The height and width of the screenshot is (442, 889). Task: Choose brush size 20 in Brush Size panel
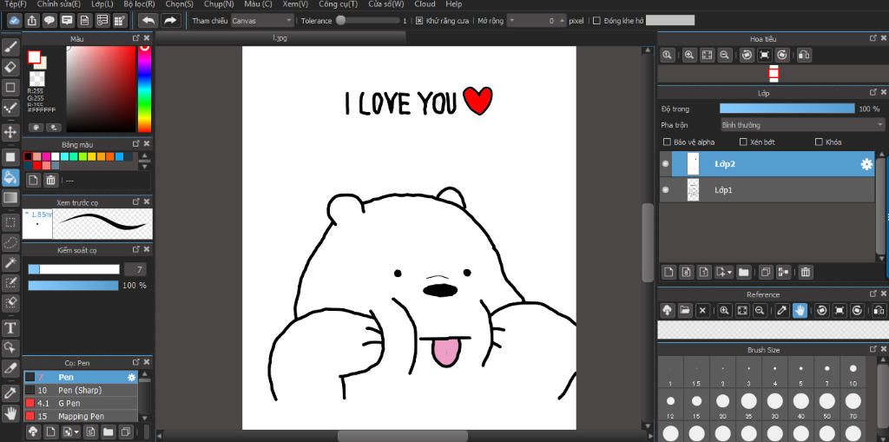pos(722,406)
